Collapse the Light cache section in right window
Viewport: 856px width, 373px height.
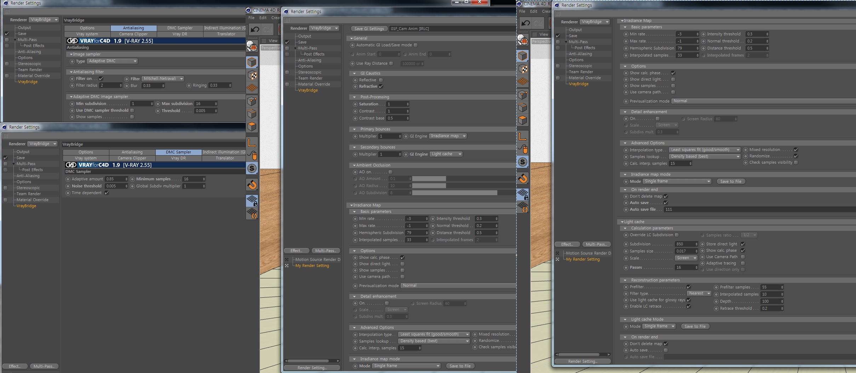pyautogui.click(x=622, y=222)
